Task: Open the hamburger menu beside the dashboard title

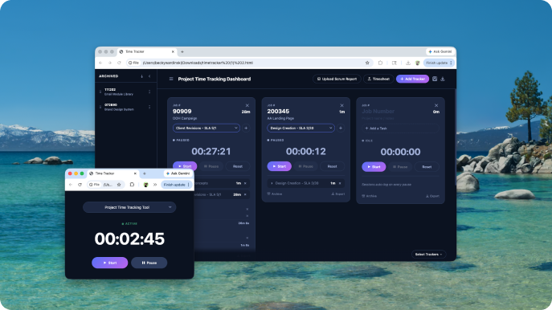Action: (171, 79)
